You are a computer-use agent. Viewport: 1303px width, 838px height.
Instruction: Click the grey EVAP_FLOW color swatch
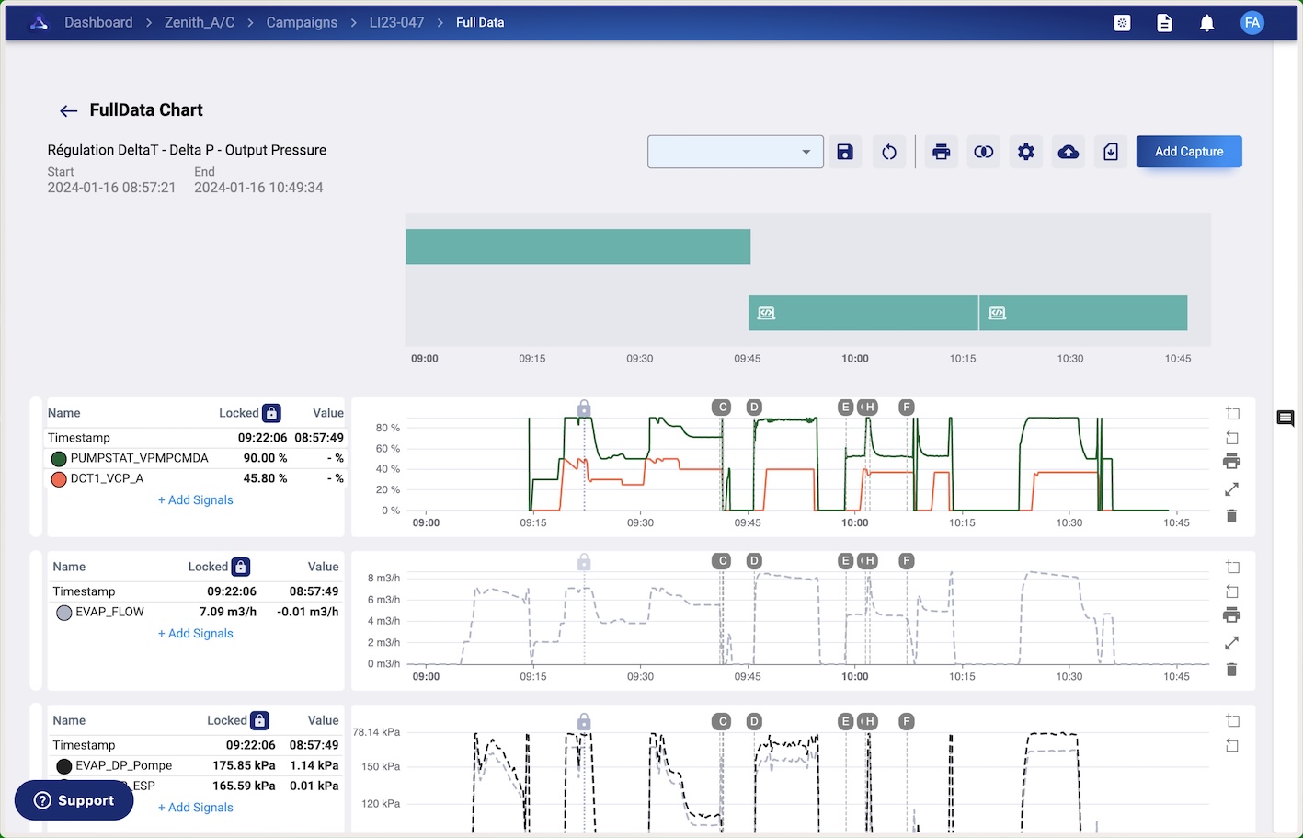(64, 613)
